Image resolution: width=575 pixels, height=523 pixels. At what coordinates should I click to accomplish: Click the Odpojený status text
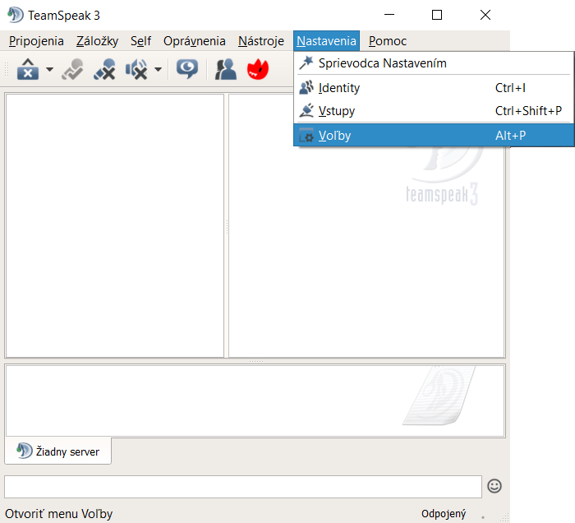coord(444,514)
